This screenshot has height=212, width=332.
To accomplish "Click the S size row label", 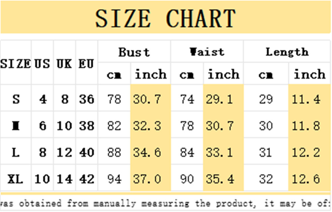I will point(16,99).
